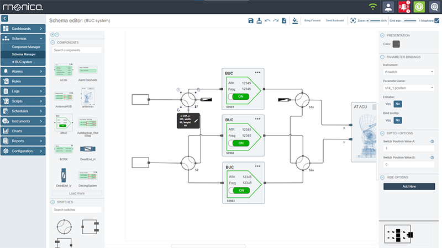This screenshot has width=442, height=248.
Task: Click the Add New button
Action: click(x=409, y=186)
